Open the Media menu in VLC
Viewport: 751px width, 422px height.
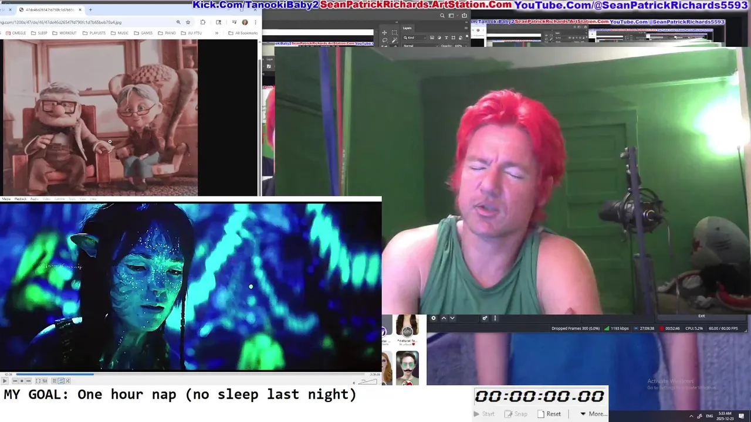6,199
